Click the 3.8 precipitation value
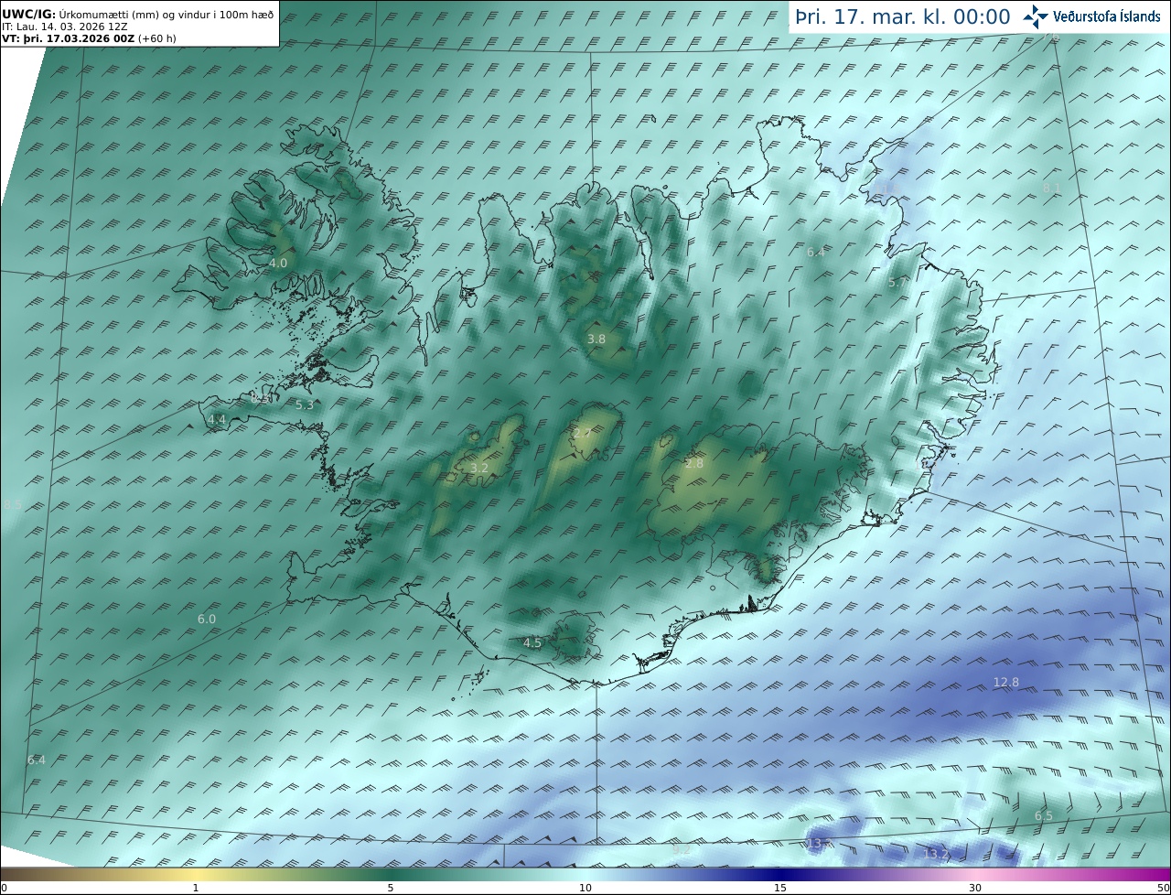Image resolution: width=1171 pixels, height=895 pixels. pyautogui.click(x=596, y=339)
